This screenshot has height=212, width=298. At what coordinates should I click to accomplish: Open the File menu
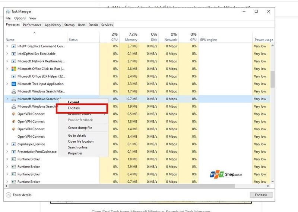point(8,18)
